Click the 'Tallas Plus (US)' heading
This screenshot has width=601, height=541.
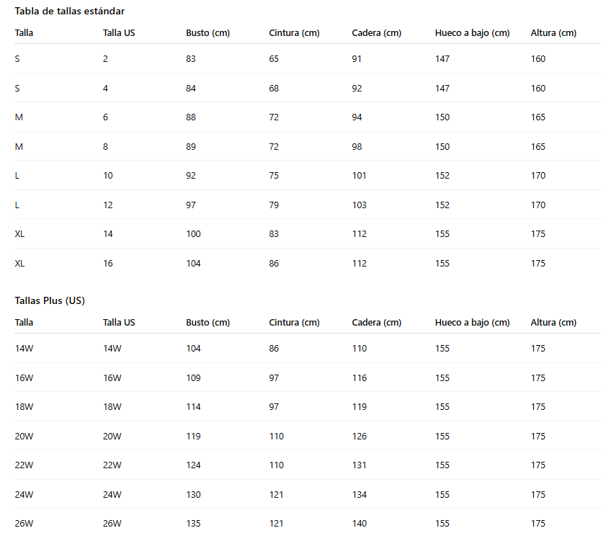click(x=50, y=301)
